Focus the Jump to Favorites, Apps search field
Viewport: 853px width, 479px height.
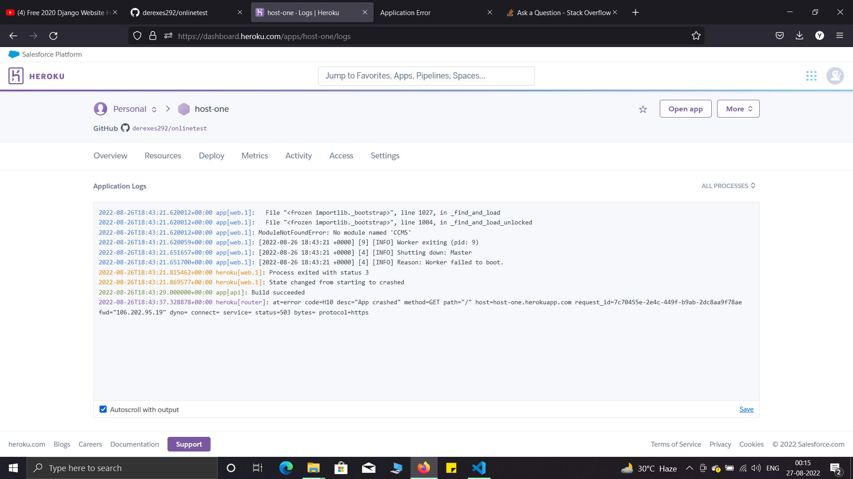426,76
